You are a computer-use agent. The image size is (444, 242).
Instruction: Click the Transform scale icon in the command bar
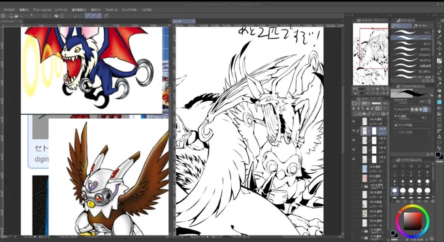(x=62, y=16)
